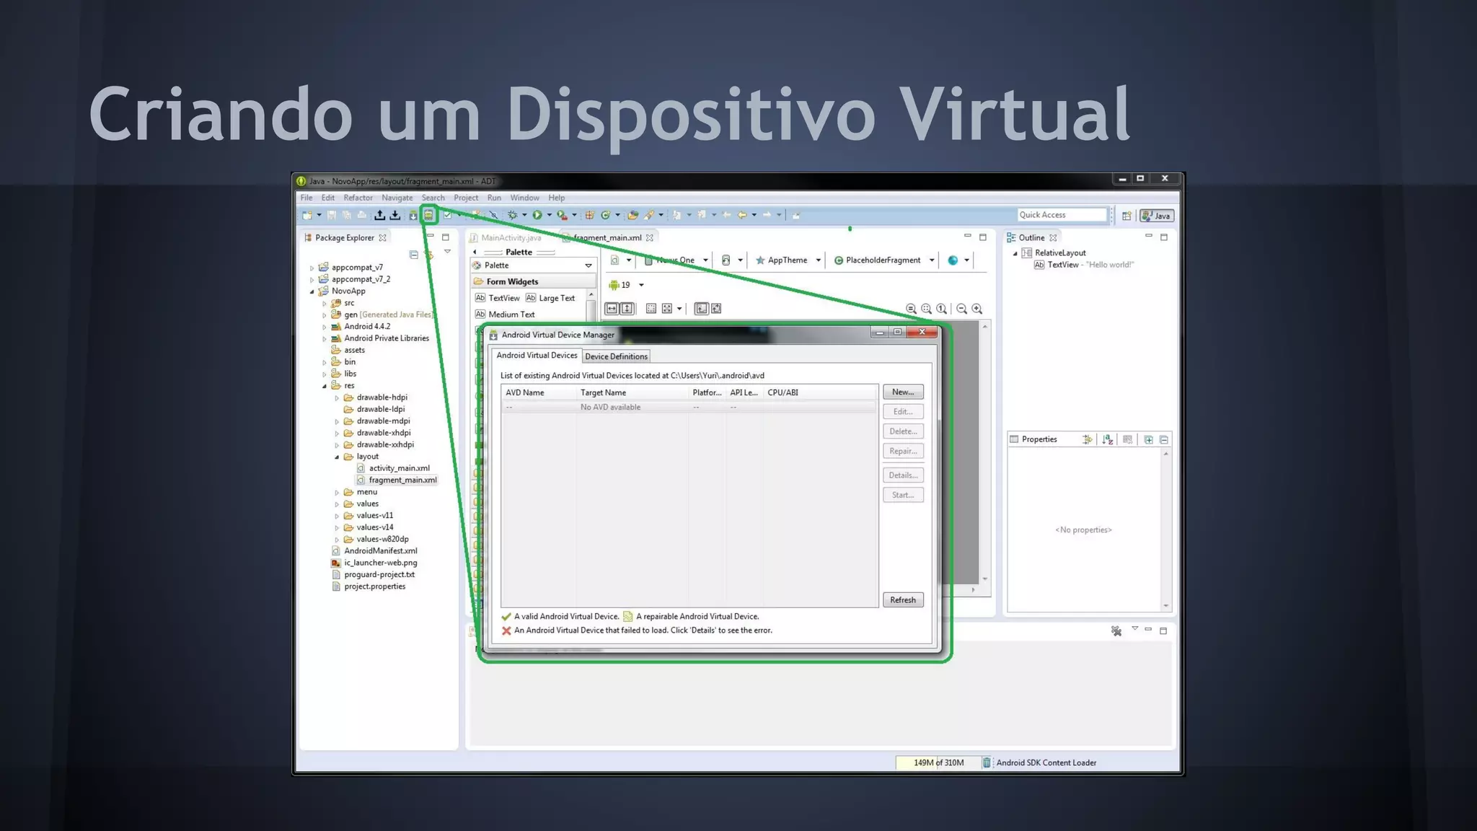
Task: Open the Window menu
Action: tap(524, 198)
